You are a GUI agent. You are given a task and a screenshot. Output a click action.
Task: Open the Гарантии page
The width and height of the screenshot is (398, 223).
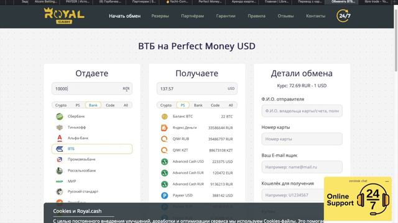tap(226, 16)
